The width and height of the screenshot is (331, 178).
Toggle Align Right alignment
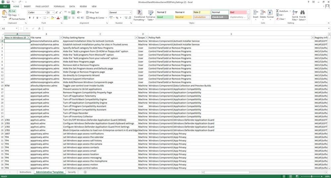pyautogui.click(x=73, y=18)
